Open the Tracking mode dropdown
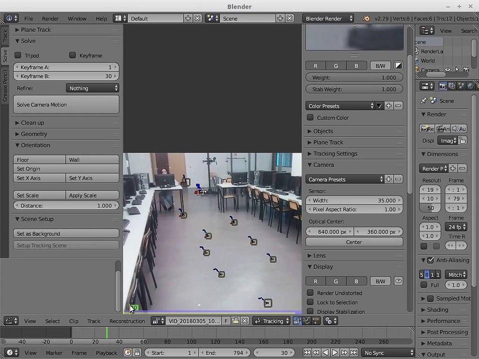Viewport: 479px width, 359px height. 271,321
